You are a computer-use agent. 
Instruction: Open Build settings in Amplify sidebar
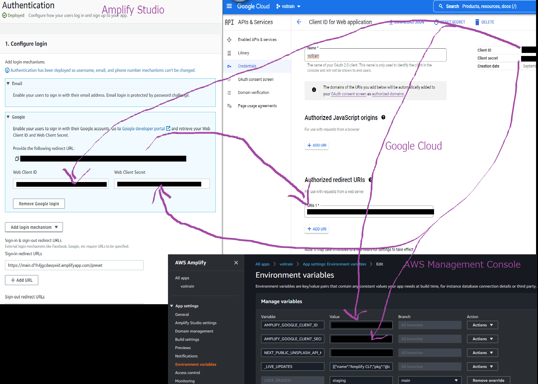(x=187, y=339)
